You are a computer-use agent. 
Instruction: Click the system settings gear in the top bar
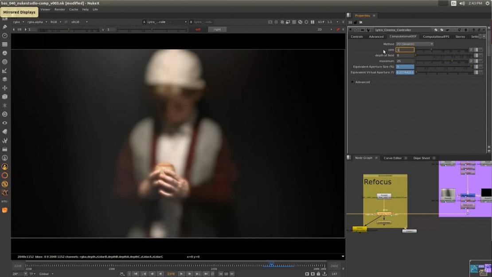(488, 3)
